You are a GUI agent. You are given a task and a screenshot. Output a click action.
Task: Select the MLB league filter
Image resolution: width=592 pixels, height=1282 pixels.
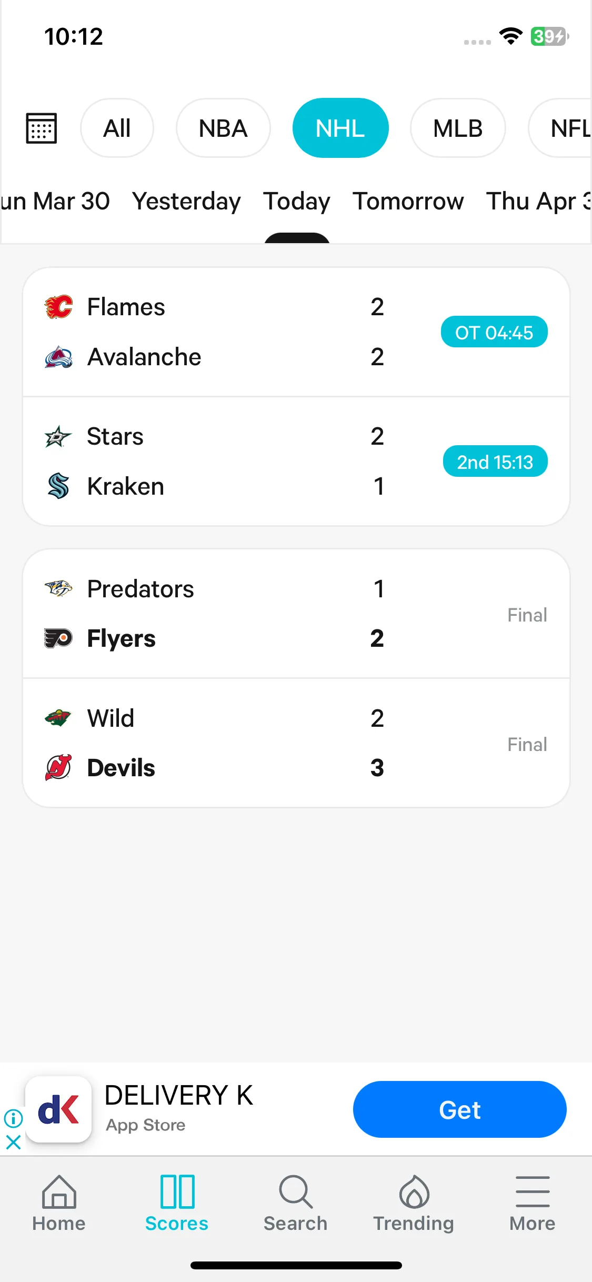click(458, 128)
